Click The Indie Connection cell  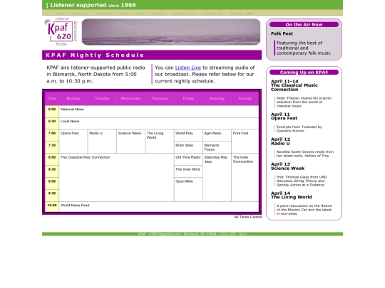pyautogui.click(x=245, y=178)
